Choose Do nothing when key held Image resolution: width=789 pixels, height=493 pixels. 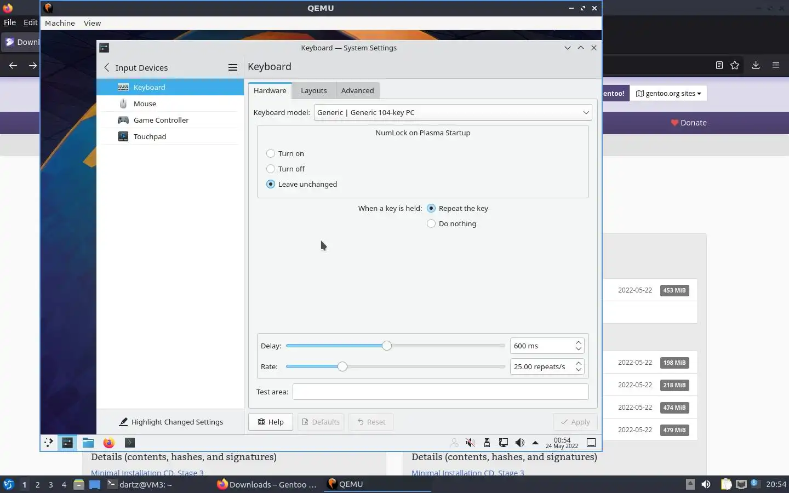coord(431,223)
